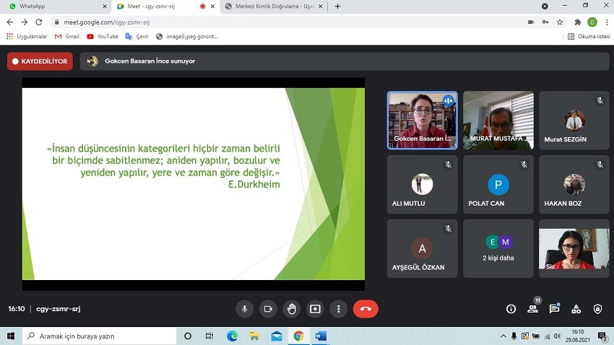Open the YouTube bookmark
The height and width of the screenshot is (345, 614).
(102, 36)
